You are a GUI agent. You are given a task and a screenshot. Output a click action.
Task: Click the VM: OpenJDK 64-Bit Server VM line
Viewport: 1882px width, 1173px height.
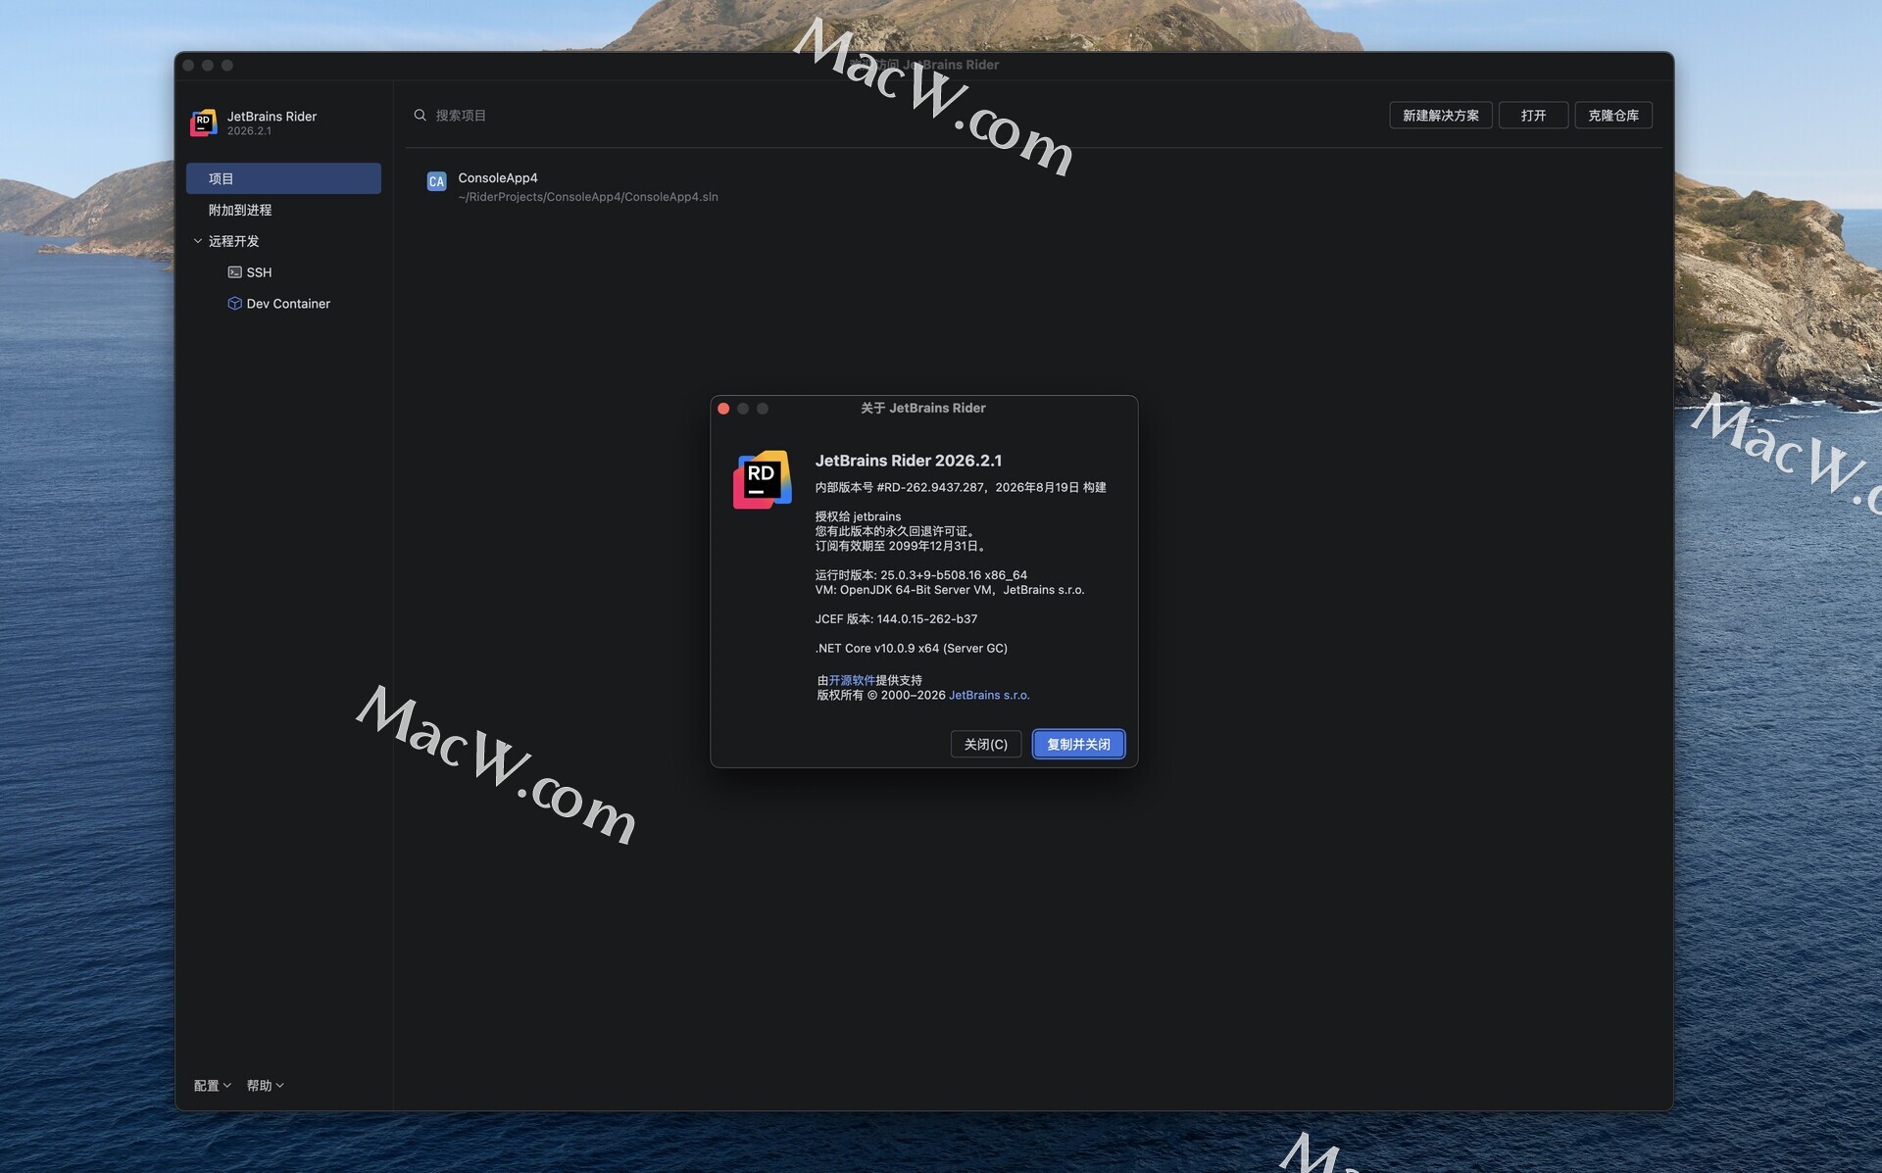pos(950,590)
